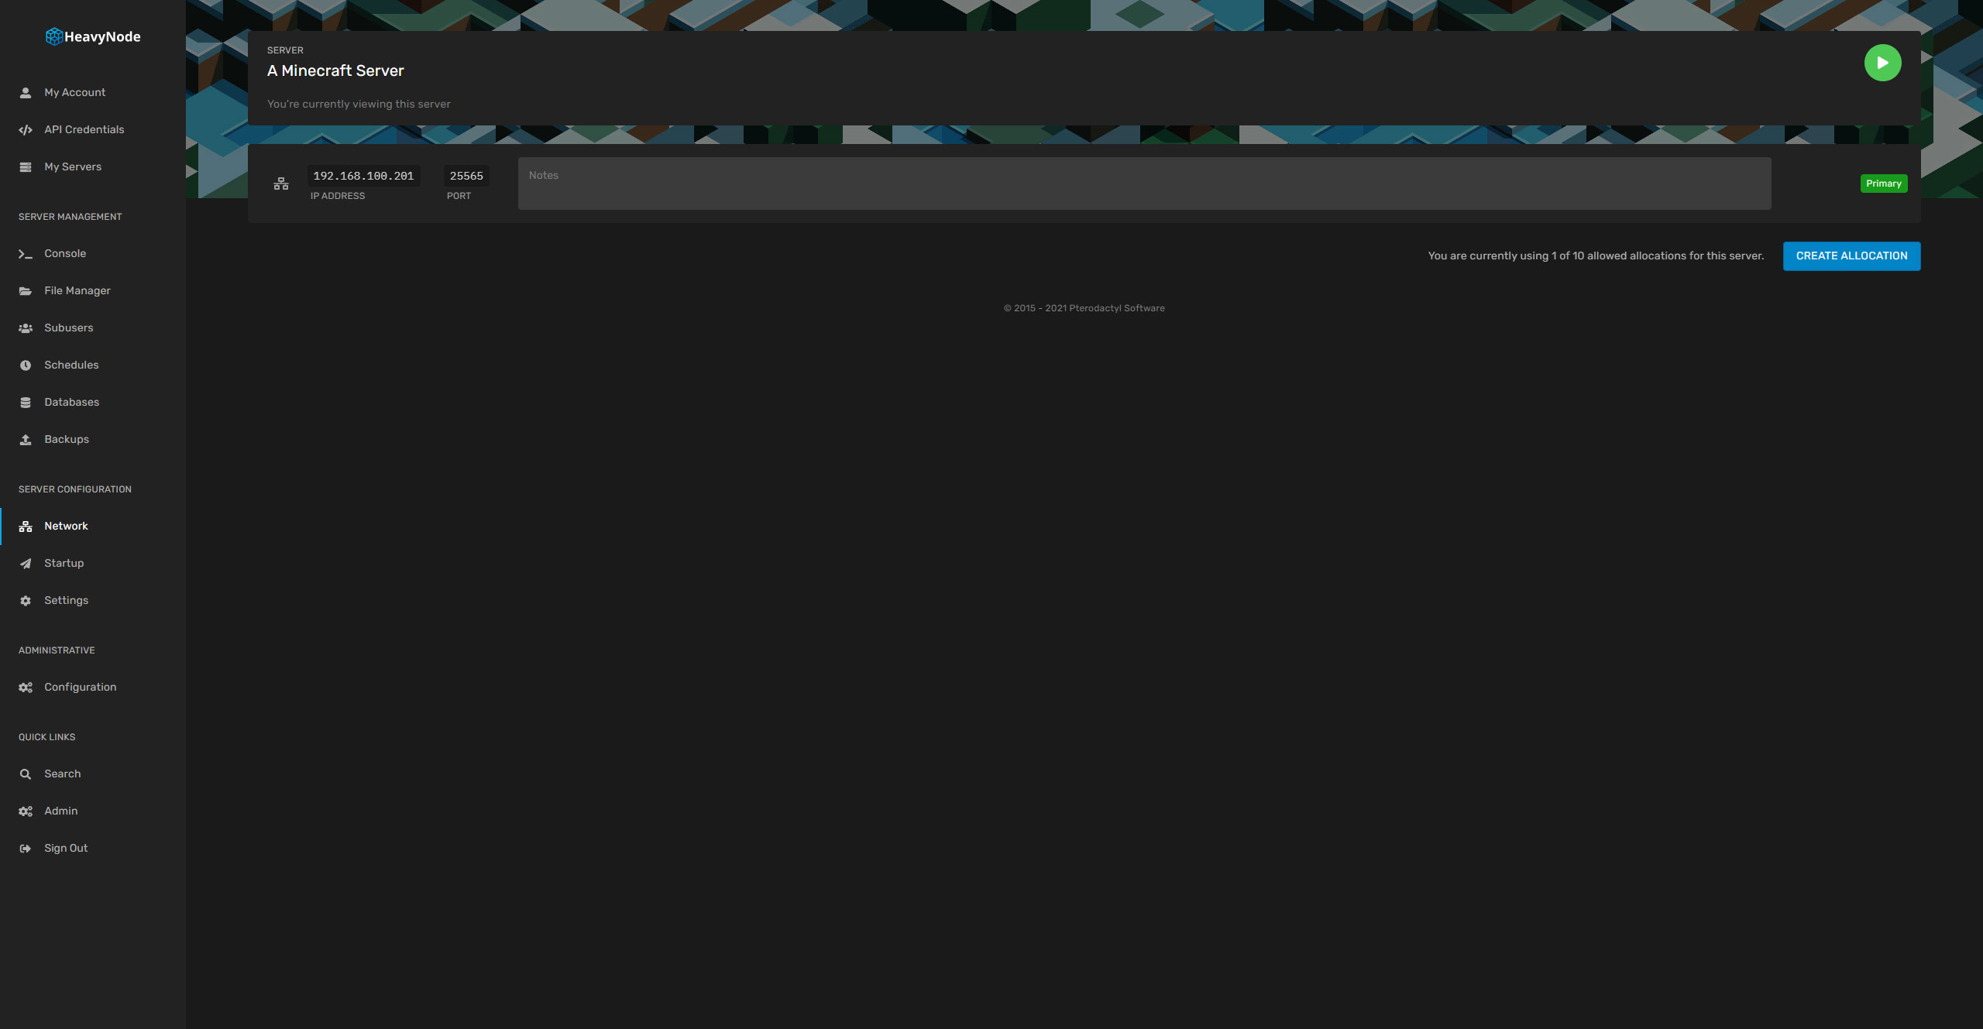Select the Network menu label
This screenshot has height=1029, width=1983.
click(x=66, y=526)
